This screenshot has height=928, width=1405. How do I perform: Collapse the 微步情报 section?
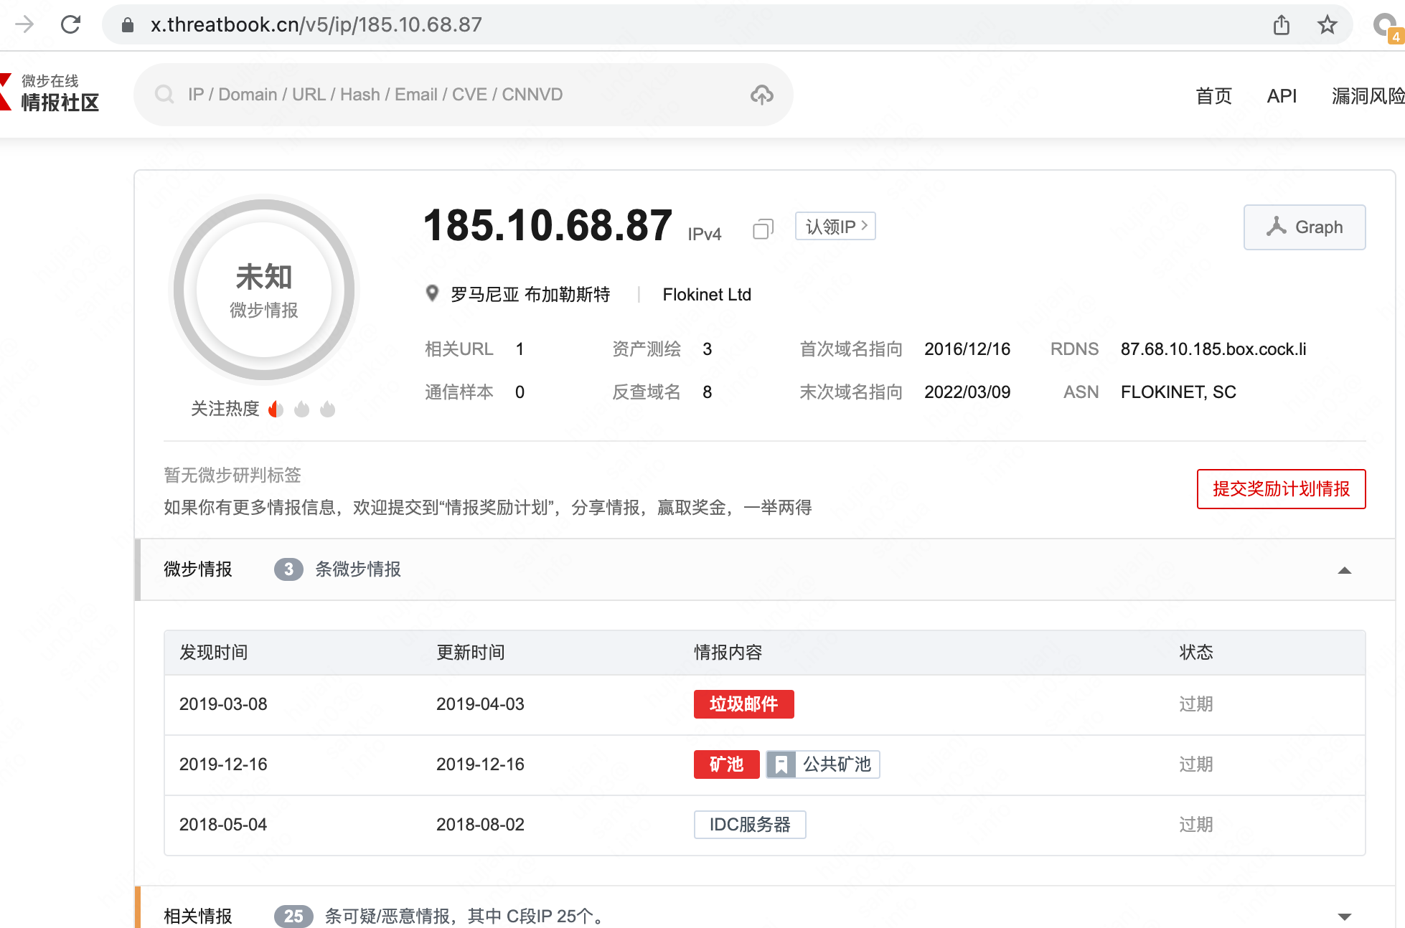coord(1344,570)
